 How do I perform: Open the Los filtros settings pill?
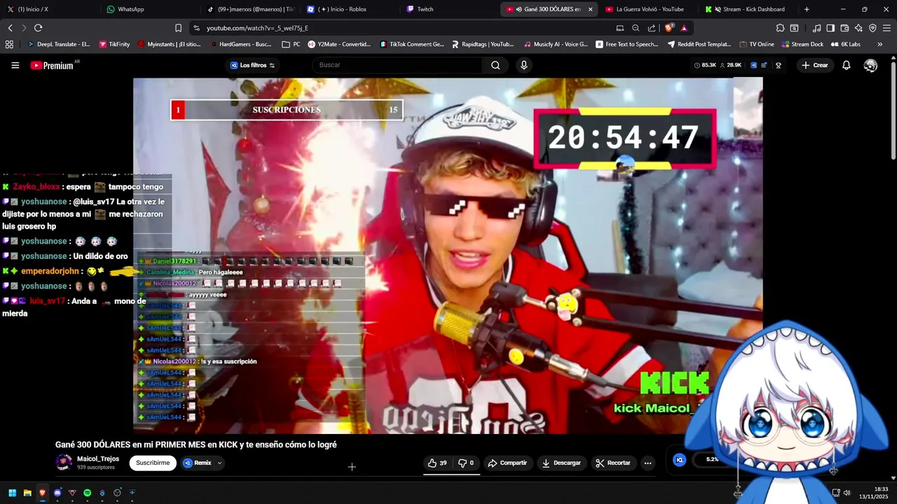coord(252,65)
